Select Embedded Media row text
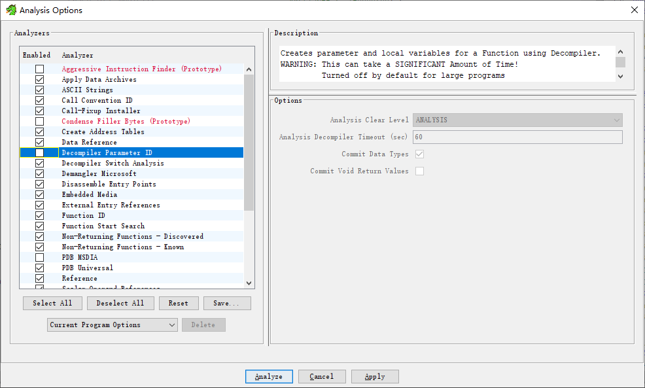 click(x=90, y=194)
